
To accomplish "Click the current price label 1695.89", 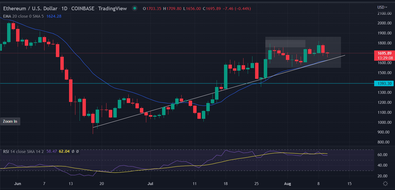I will tap(384, 53).
